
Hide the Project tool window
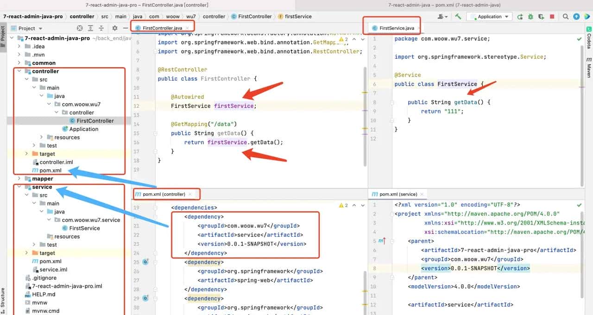[125, 28]
